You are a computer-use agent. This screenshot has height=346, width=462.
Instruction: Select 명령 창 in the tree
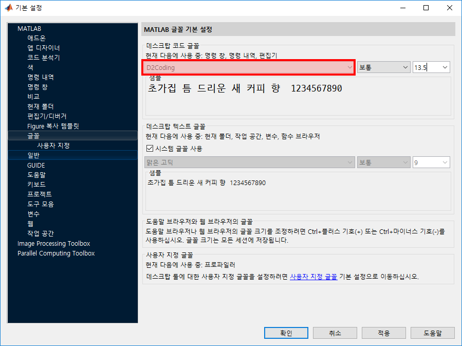38,87
